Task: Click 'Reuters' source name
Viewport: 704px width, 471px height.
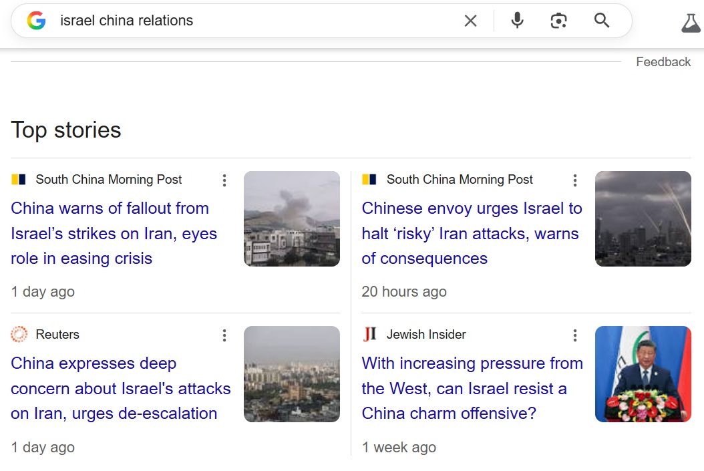Action: pos(57,335)
